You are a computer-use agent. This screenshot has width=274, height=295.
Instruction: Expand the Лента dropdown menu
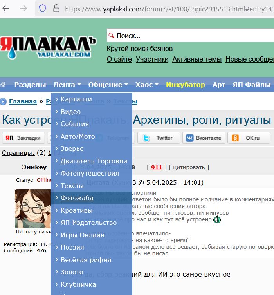click(x=67, y=85)
